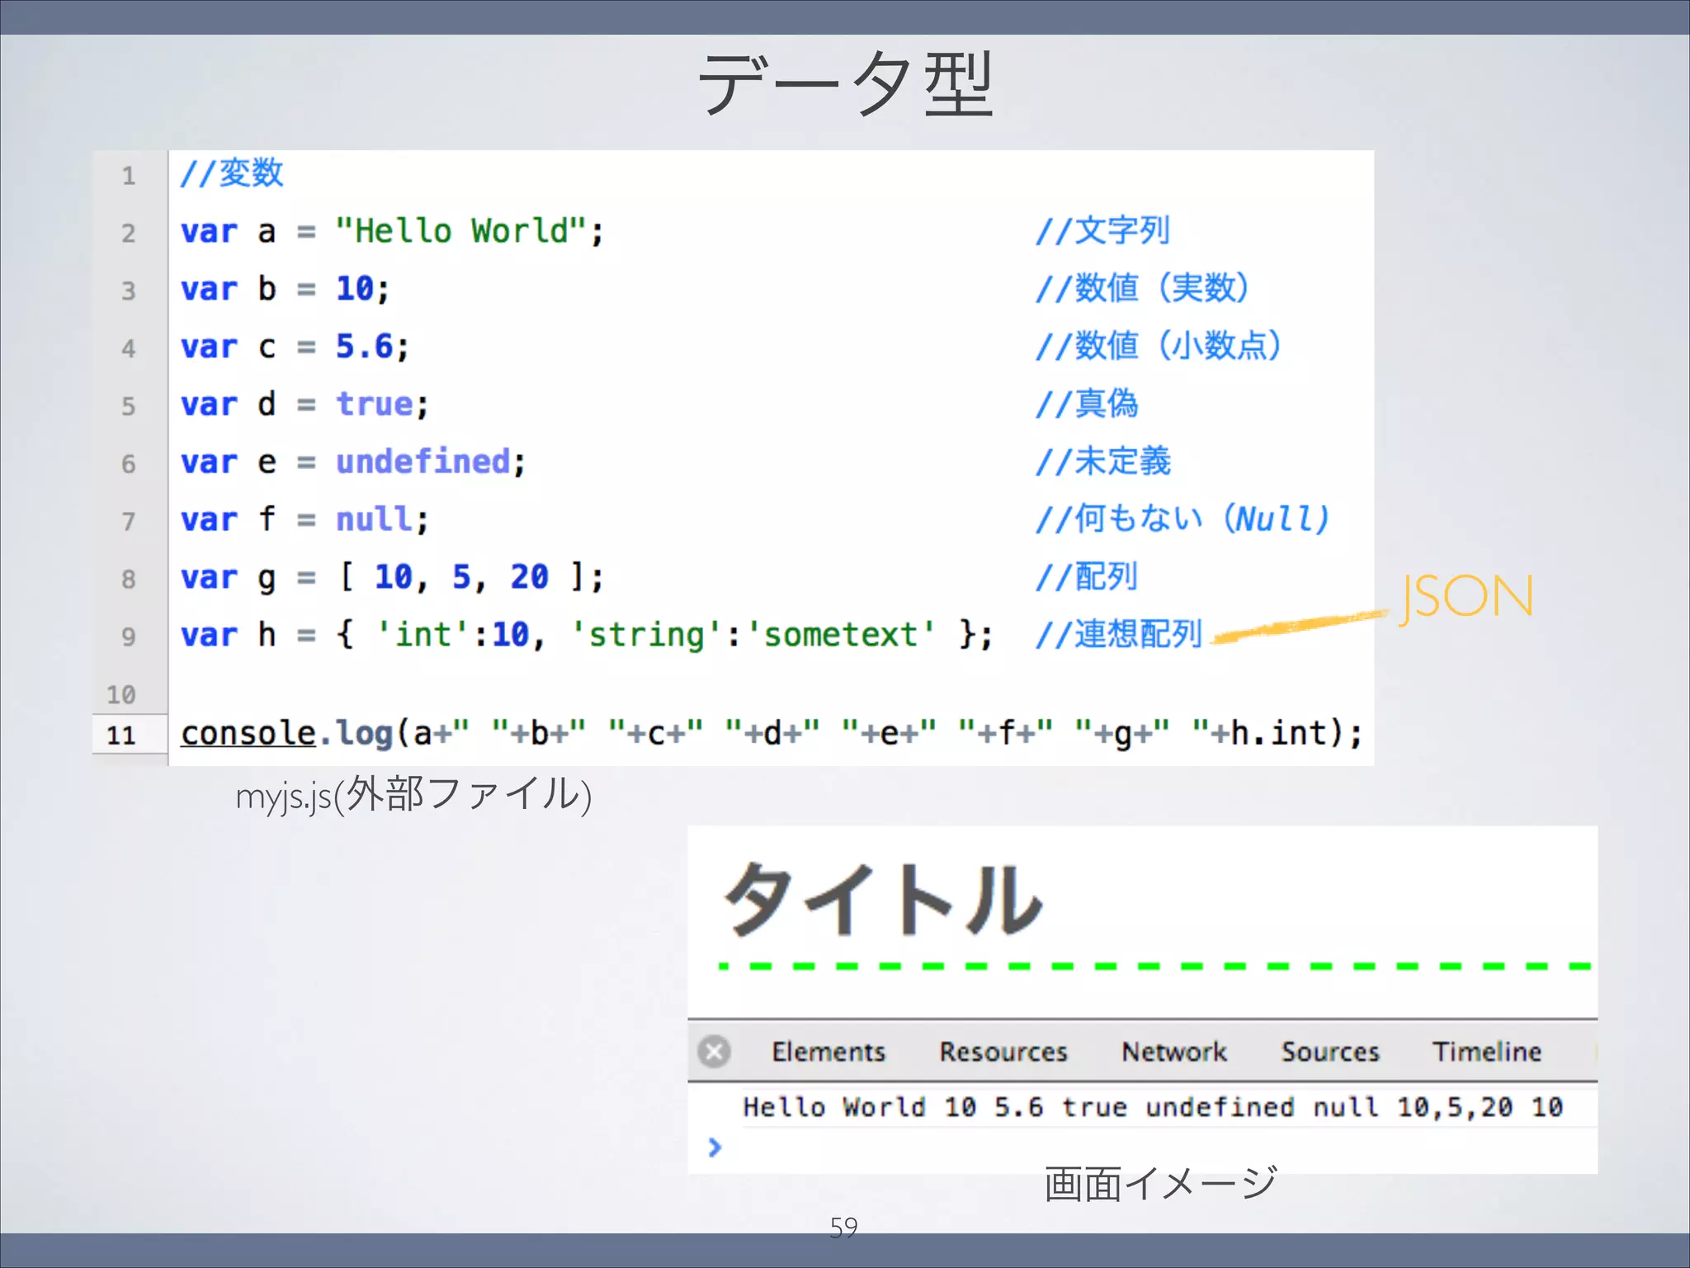Screen dimensions: 1690x1268
Task: Click the code 'var f = null;'
Action: pos(305,520)
